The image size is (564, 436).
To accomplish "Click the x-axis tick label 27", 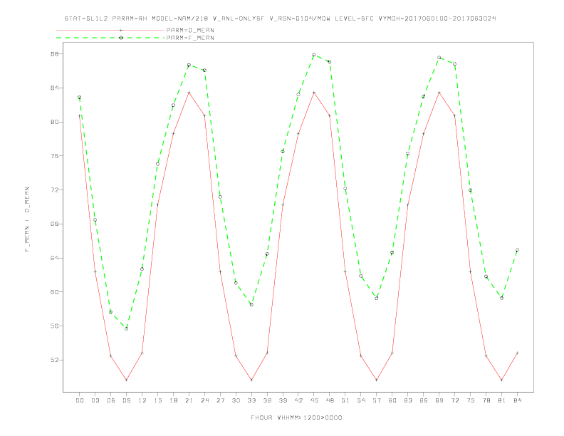I will 220,400.
